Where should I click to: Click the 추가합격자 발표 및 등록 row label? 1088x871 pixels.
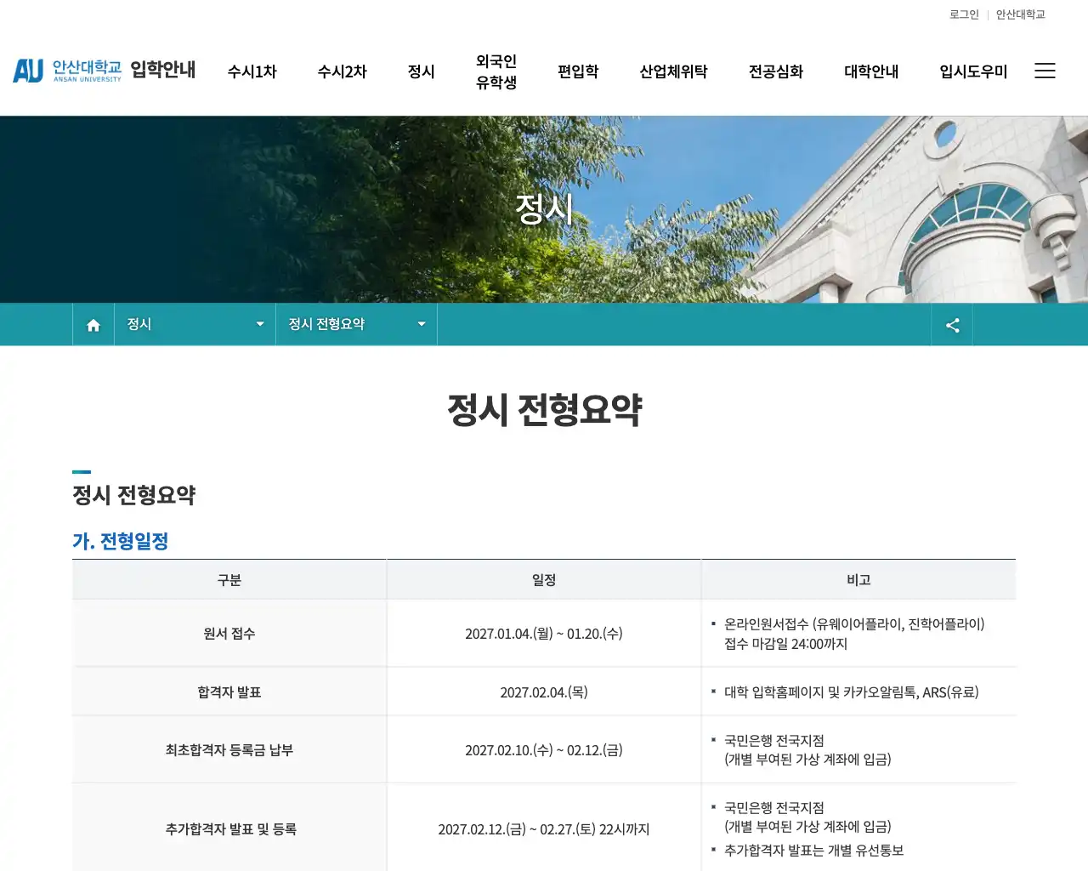(230, 829)
